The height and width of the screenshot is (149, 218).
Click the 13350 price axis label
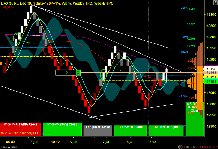tap(211, 26)
